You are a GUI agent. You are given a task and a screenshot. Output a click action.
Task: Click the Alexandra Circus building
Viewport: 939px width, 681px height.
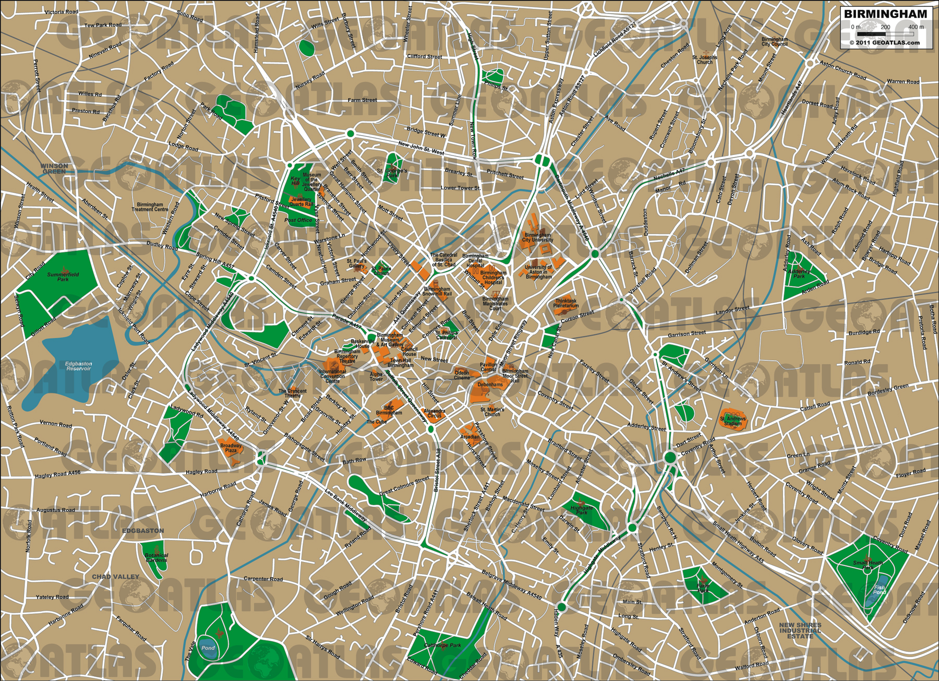coord(434,413)
